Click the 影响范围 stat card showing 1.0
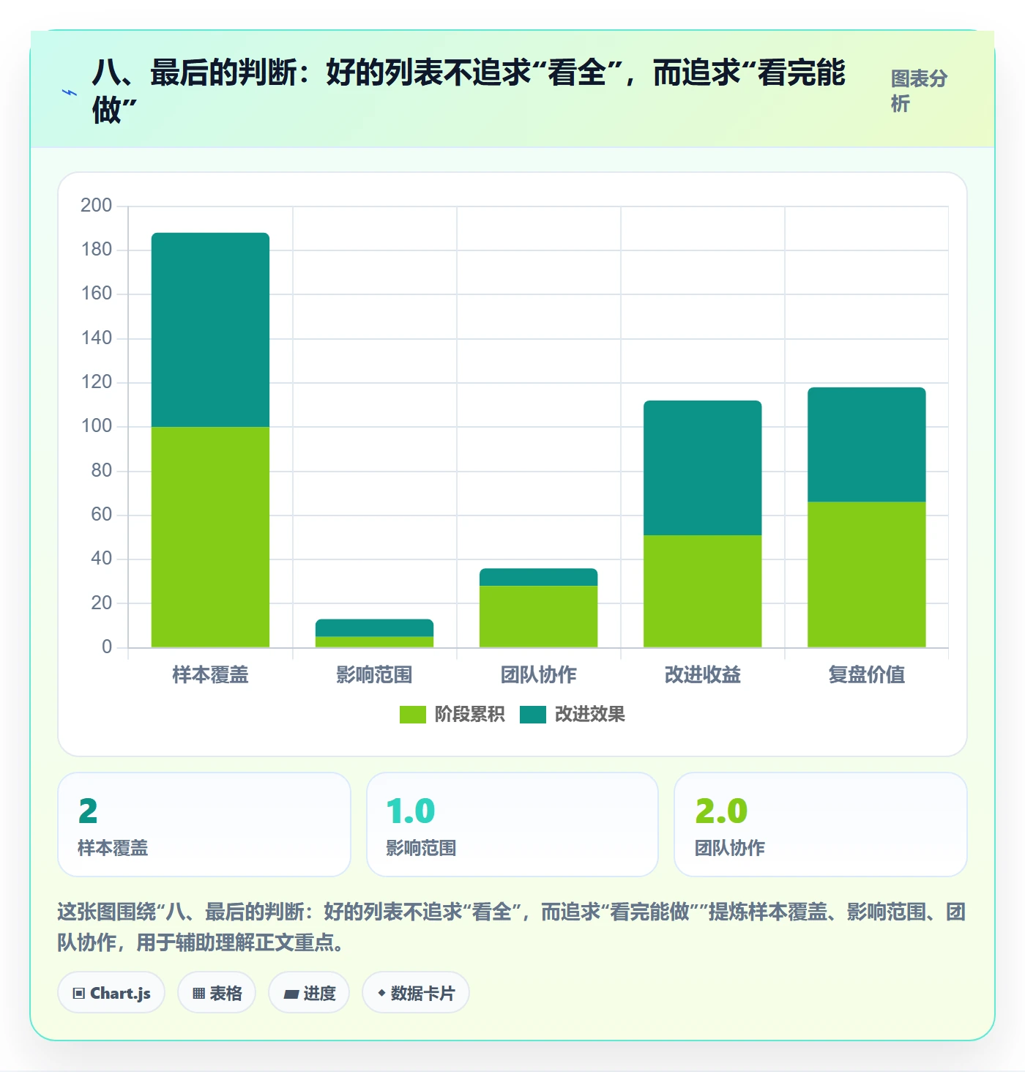 (512, 825)
